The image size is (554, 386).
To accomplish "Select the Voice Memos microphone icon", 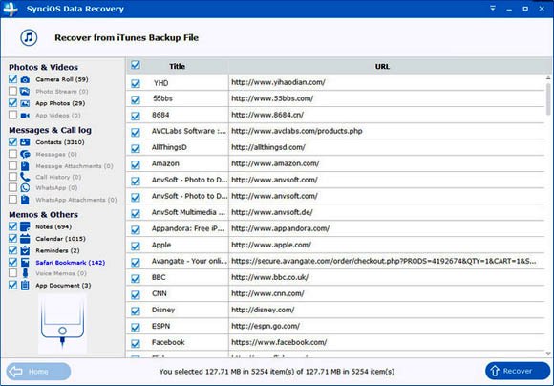I will [25, 273].
